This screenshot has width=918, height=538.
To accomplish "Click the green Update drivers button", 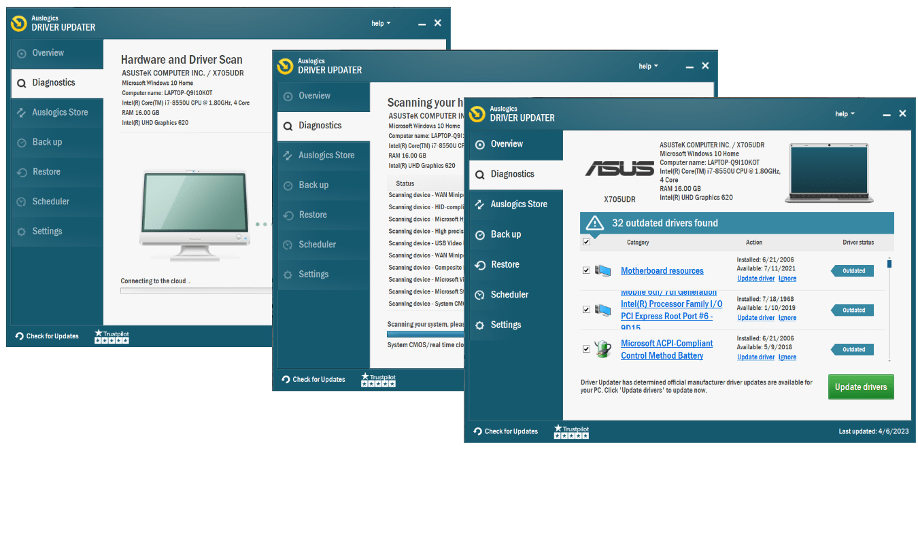I will coord(861,387).
